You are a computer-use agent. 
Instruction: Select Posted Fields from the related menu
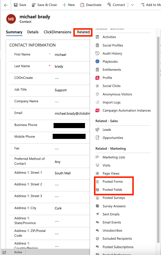(x=112, y=190)
